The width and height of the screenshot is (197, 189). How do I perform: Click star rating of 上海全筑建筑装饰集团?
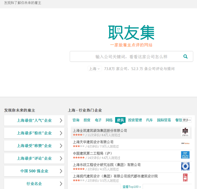point(79,135)
